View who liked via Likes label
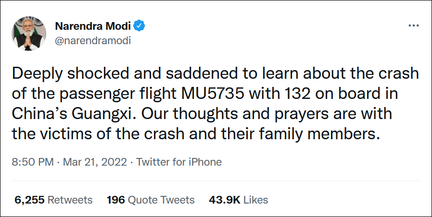Screen dimensions: 432x217 click(255, 200)
